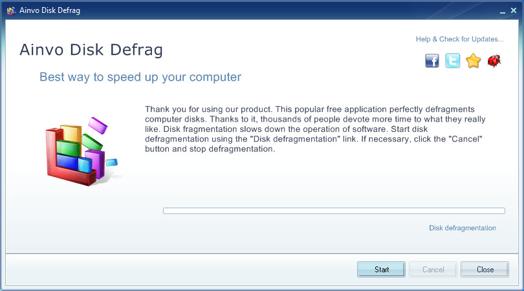The height and width of the screenshot is (291, 524).
Task: Click the yellow star favorite icon
Action: (x=473, y=61)
